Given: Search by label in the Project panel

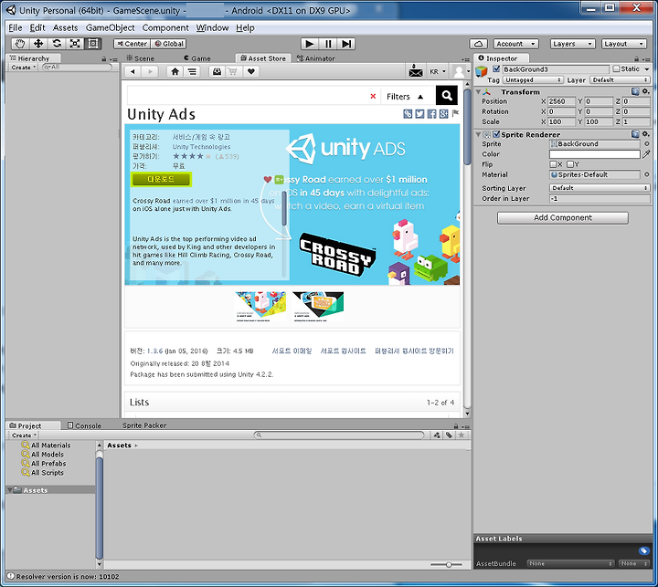Looking at the screenshot, I should tap(449, 435).
